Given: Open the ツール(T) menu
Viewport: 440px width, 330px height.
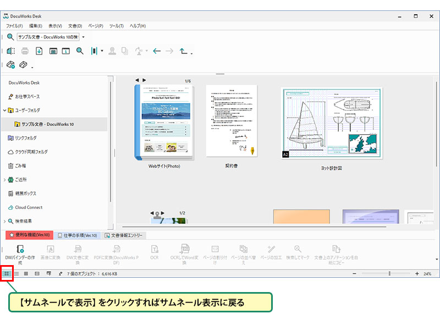Looking at the screenshot, I should pos(117,26).
